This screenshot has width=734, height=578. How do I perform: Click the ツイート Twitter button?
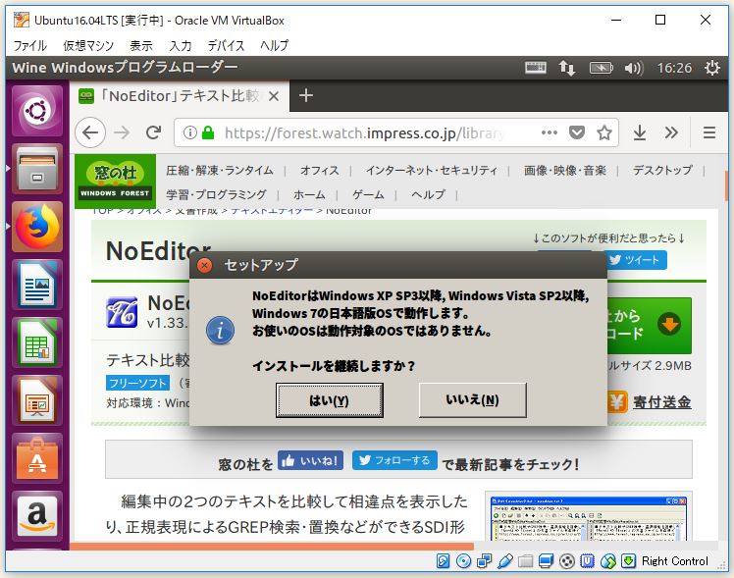click(x=637, y=260)
